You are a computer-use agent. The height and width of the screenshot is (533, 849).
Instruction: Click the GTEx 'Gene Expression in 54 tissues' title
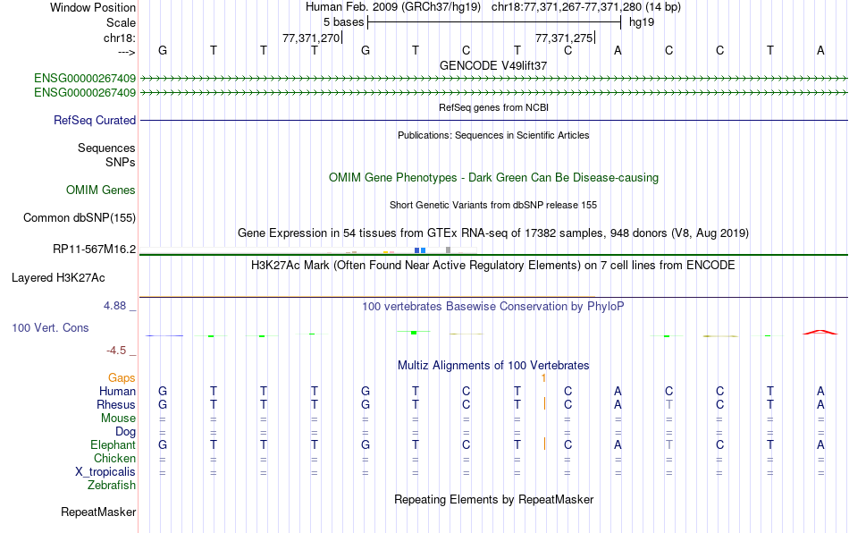[493, 233]
